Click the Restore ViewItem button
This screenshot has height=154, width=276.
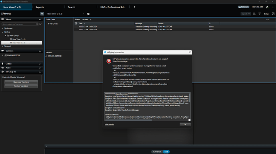[x=21, y=86]
